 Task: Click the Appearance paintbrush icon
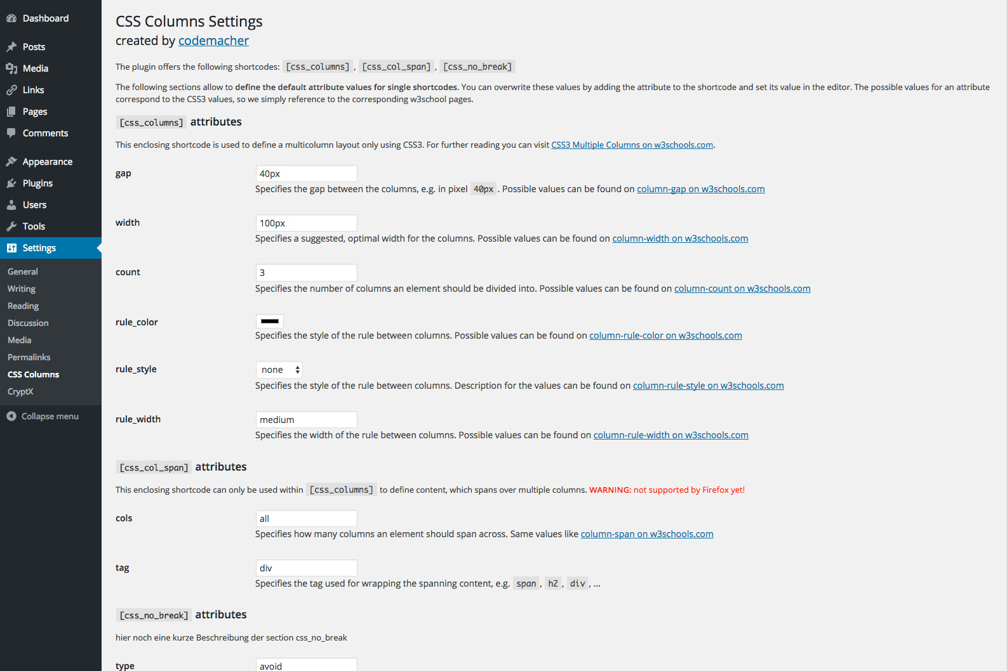[x=11, y=162]
